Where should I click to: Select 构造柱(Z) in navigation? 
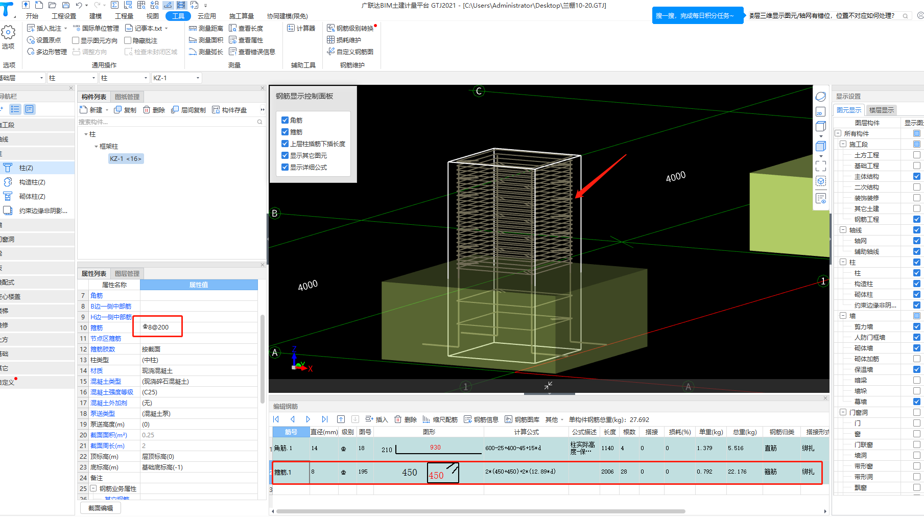click(32, 182)
